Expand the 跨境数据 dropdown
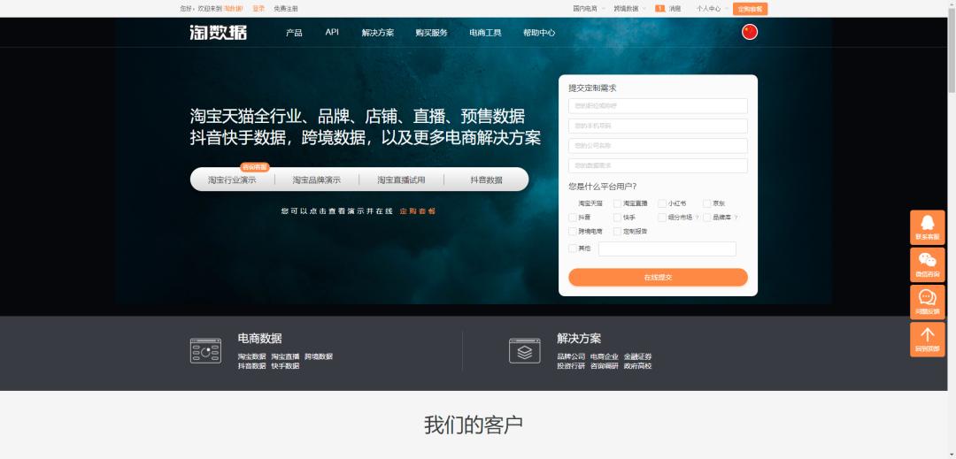The image size is (956, 459). [630, 9]
